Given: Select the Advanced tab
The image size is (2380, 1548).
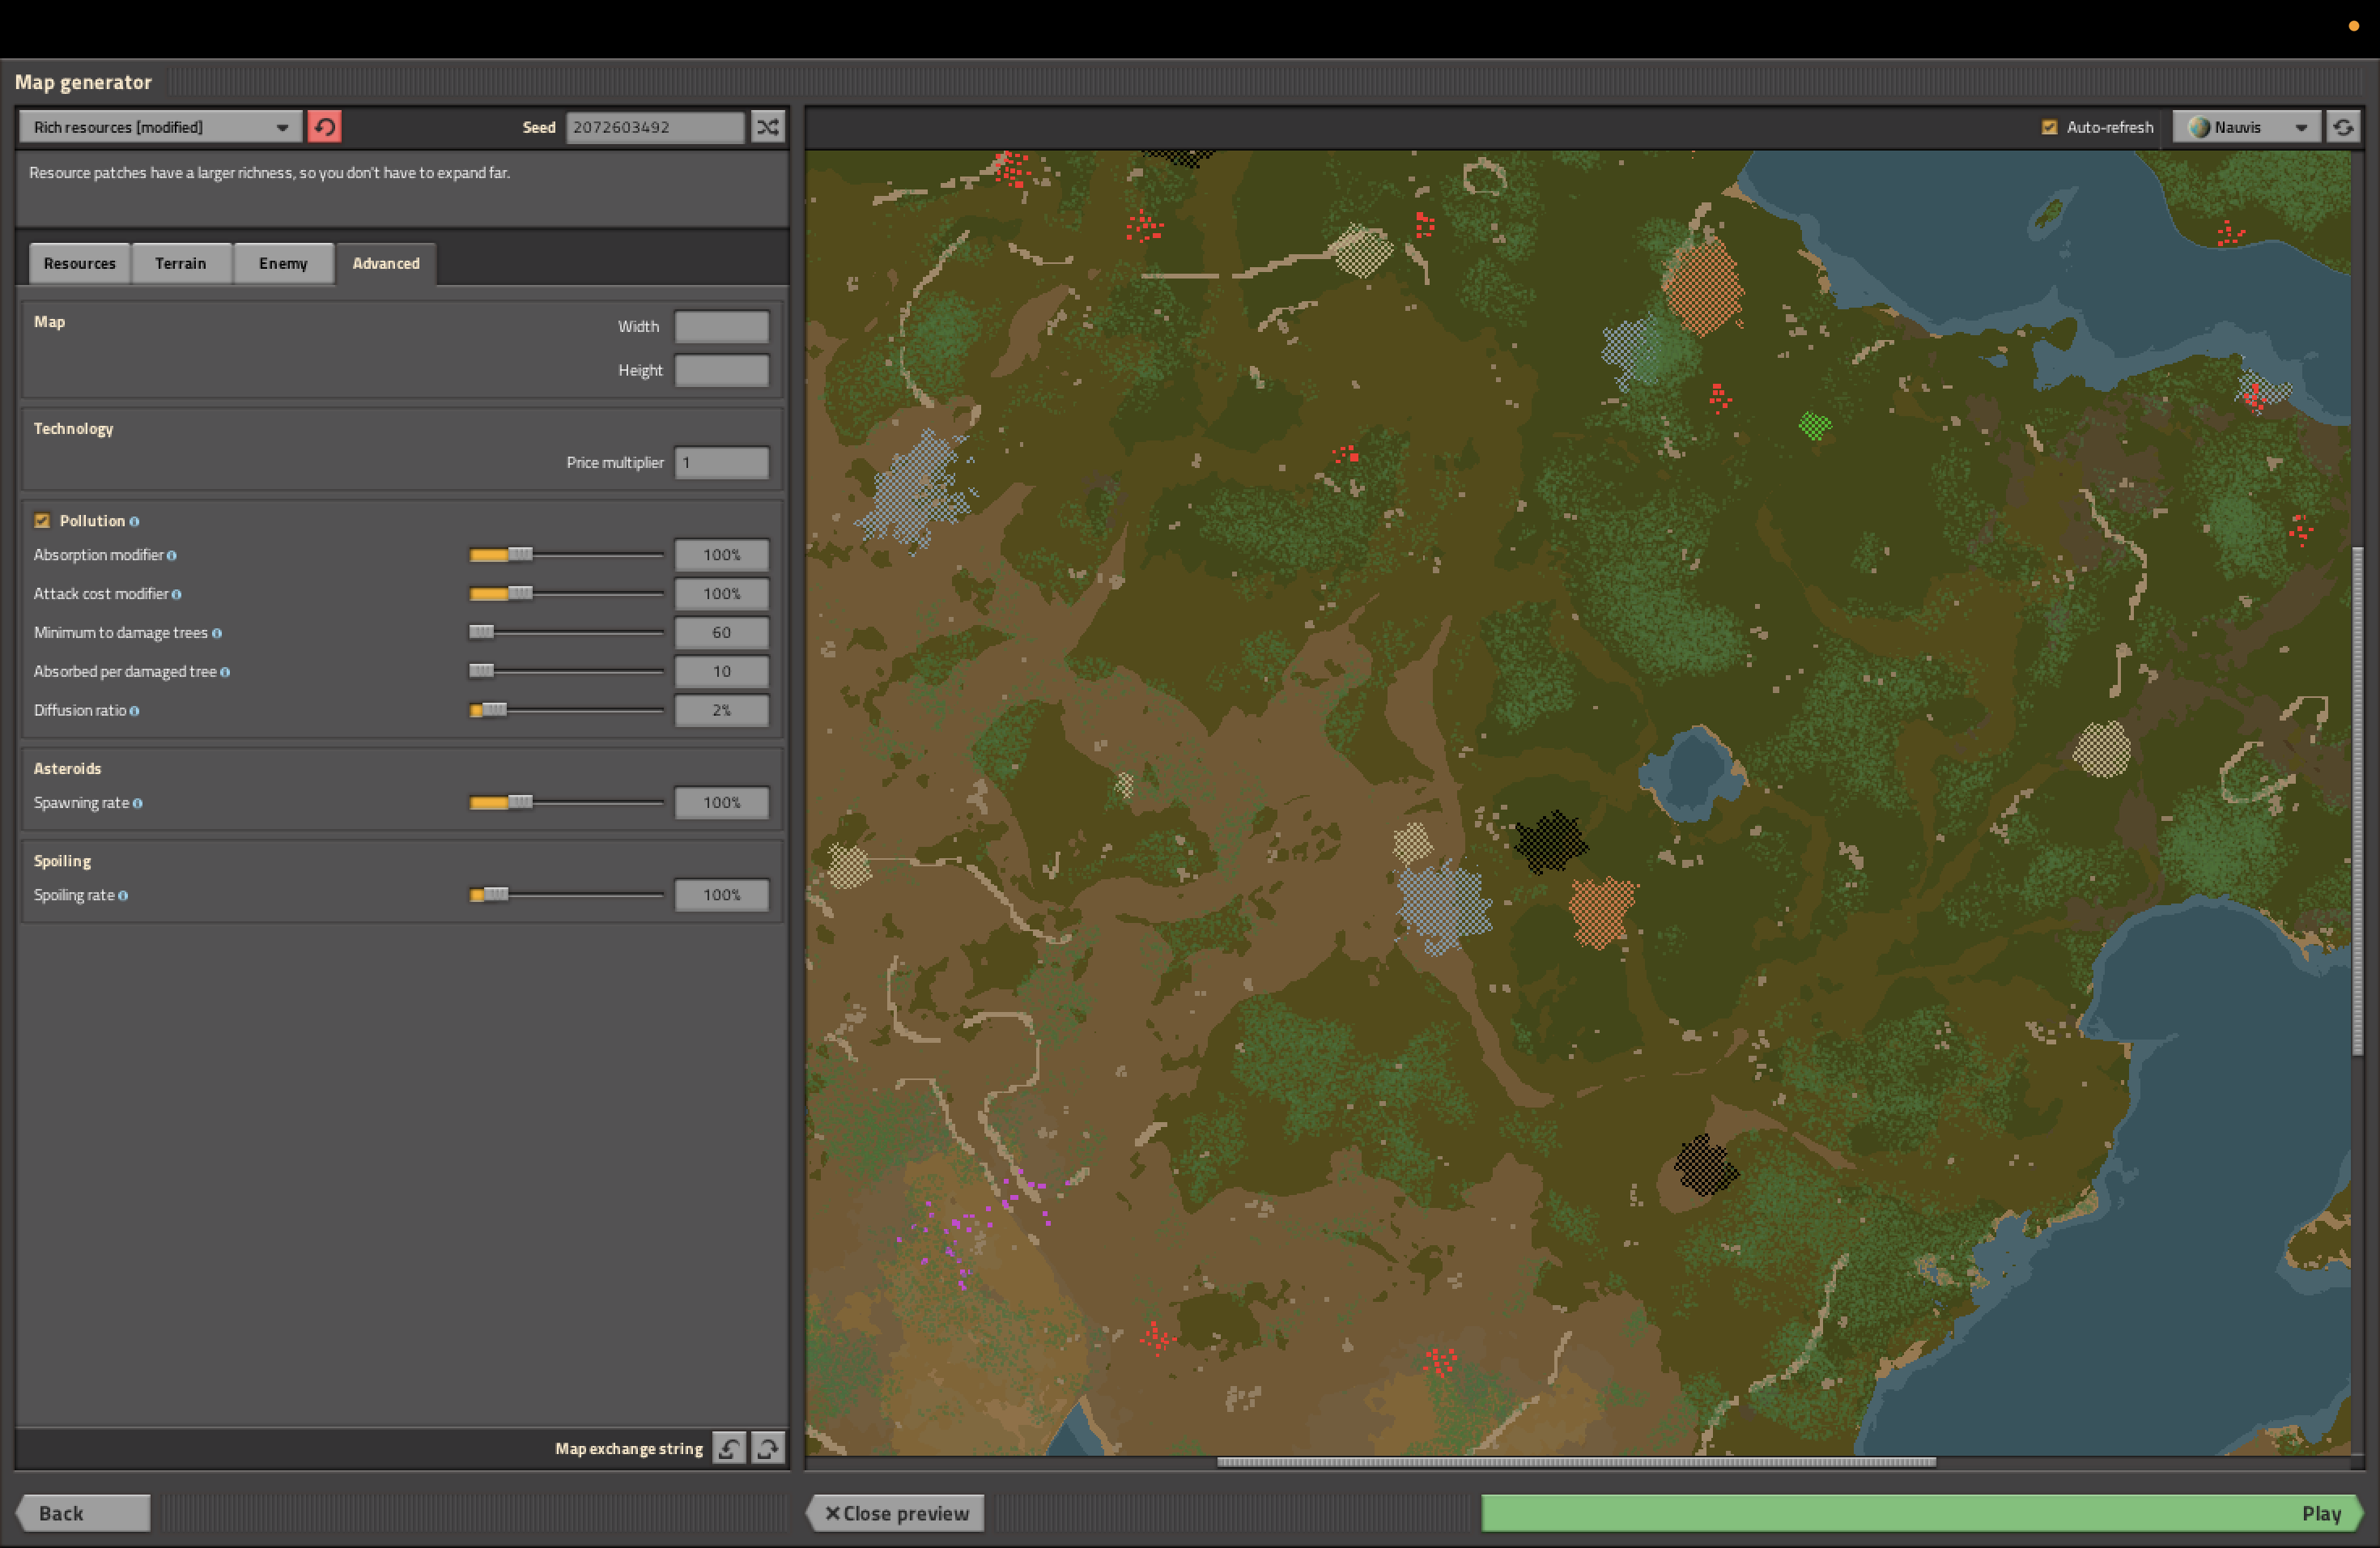Looking at the screenshot, I should 386,264.
